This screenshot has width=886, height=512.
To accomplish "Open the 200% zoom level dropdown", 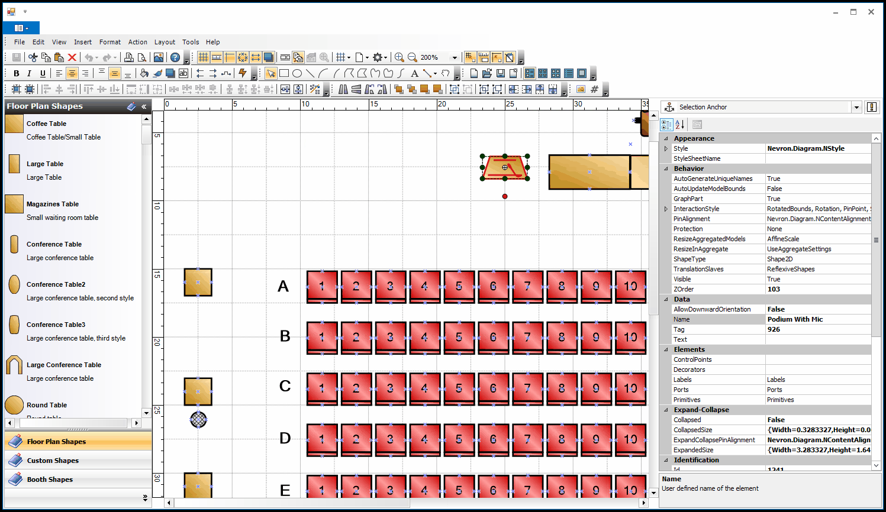I will pyautogui.click(x=455, y=57).
